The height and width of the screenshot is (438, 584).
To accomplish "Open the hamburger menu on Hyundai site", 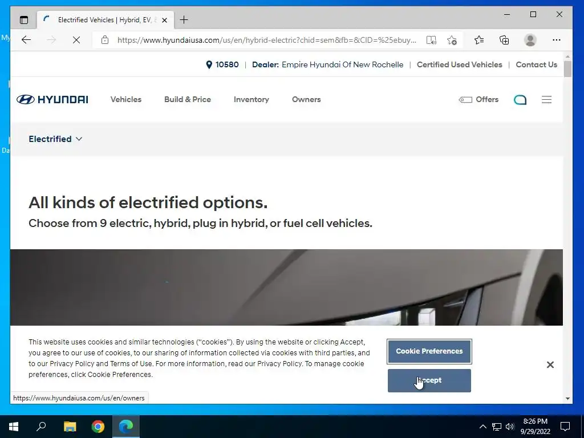I will tap(546, 99).
